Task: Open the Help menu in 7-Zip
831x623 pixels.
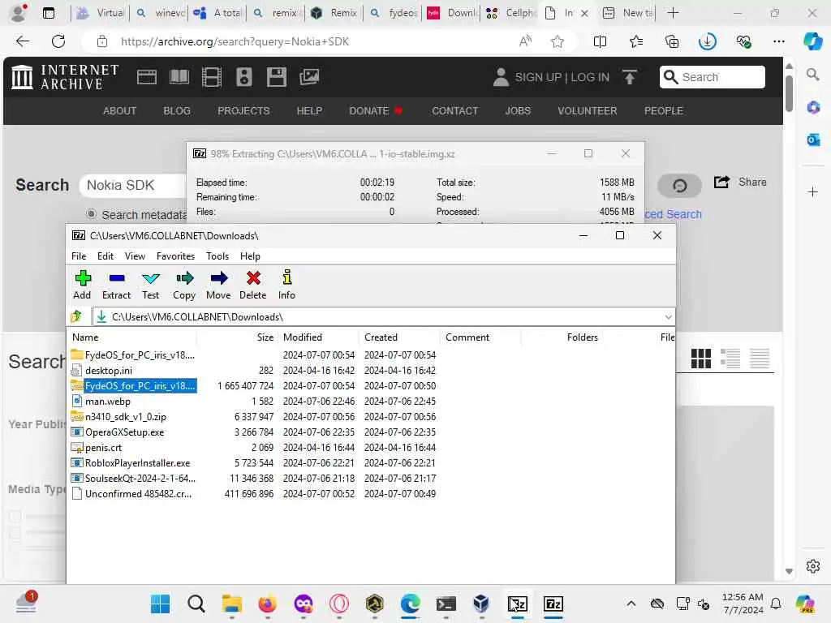Action: [x=250, y=256]
